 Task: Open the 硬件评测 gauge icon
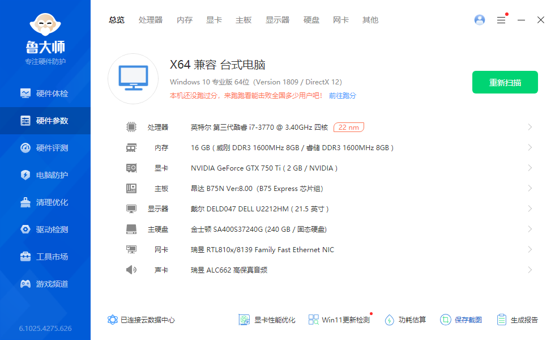coord(25,148)
